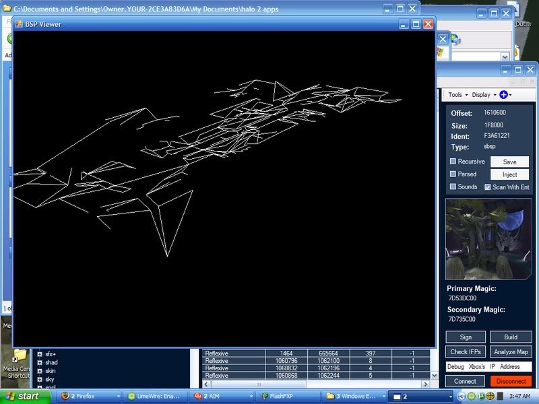Maximize the BSP Viewer window
This screenshot has height=404, width=539.
pyautogui.click(x=416, y=24)
